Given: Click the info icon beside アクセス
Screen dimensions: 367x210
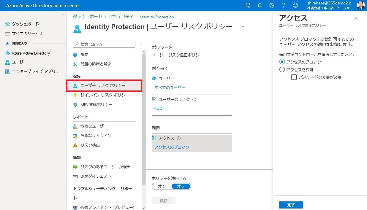Looking at the screenshot, I should coord(179,138).
